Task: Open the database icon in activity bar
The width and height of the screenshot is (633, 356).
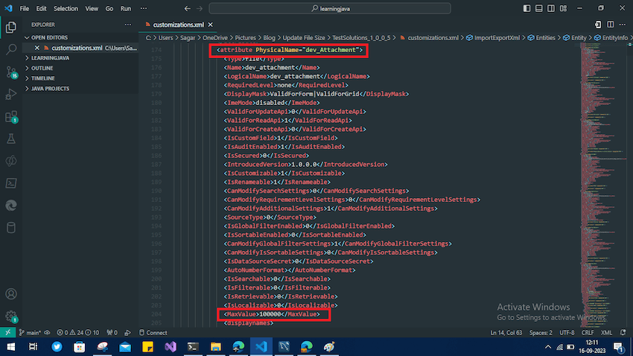Action: (11, 228)
